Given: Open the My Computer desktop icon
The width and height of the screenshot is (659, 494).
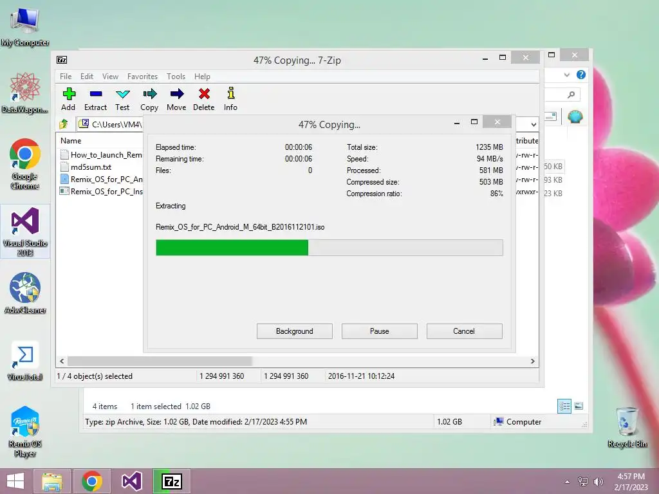Looking at the screenshot, I should click(25, 26).
